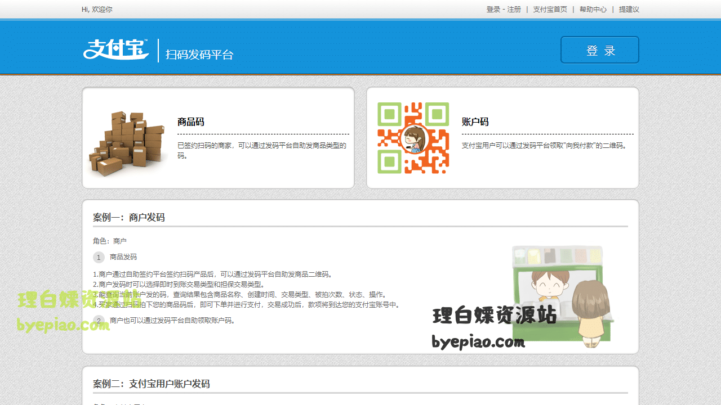This screenshot has width=721, height=405.
Task: Click the cardboard boxes image for 商品码
Action: (x=127, y=143)
